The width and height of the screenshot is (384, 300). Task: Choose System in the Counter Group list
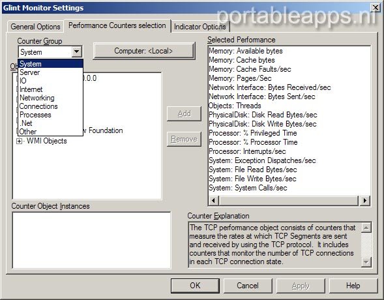50,64
